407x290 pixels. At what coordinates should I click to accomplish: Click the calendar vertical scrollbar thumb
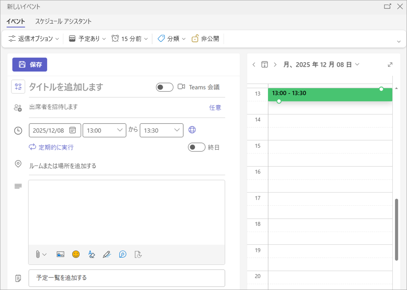click(x=396, y=229)
